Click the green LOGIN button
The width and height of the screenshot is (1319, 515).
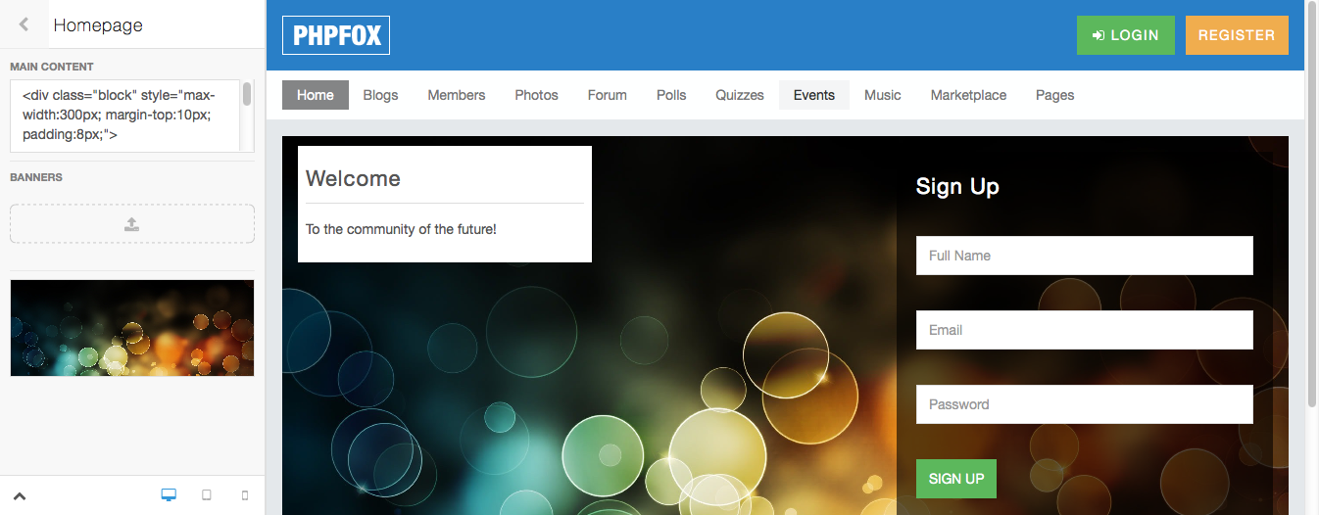coord(1125,35)
